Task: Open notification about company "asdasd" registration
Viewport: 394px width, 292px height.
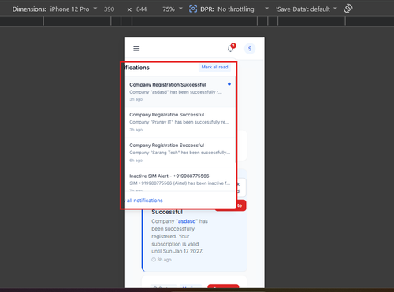Action: (180, 91)
